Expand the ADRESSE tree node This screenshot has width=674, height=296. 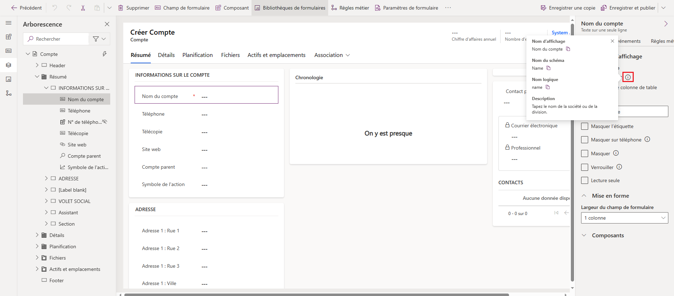(46, 178)
